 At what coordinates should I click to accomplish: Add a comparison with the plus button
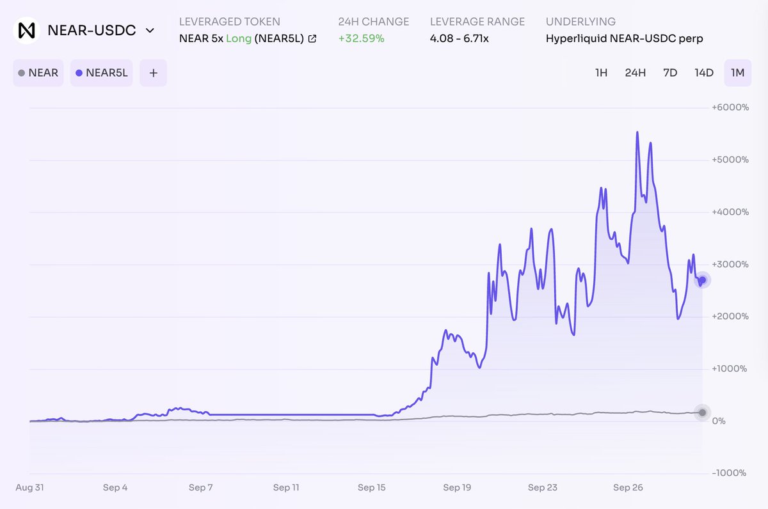[153, 73]
